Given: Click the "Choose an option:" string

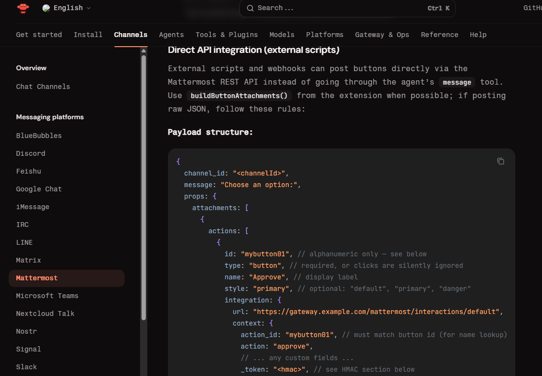Looking at the screenshot, I should (x=259, y=185).
